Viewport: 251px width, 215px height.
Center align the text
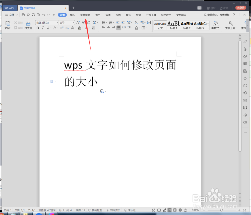pos(108,28)
